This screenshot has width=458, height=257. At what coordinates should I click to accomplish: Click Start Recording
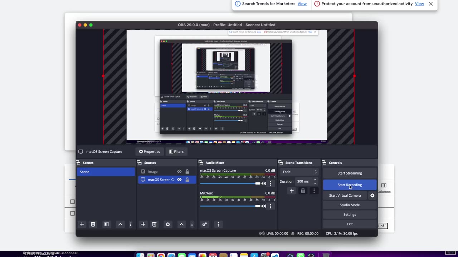coord(350,185)
